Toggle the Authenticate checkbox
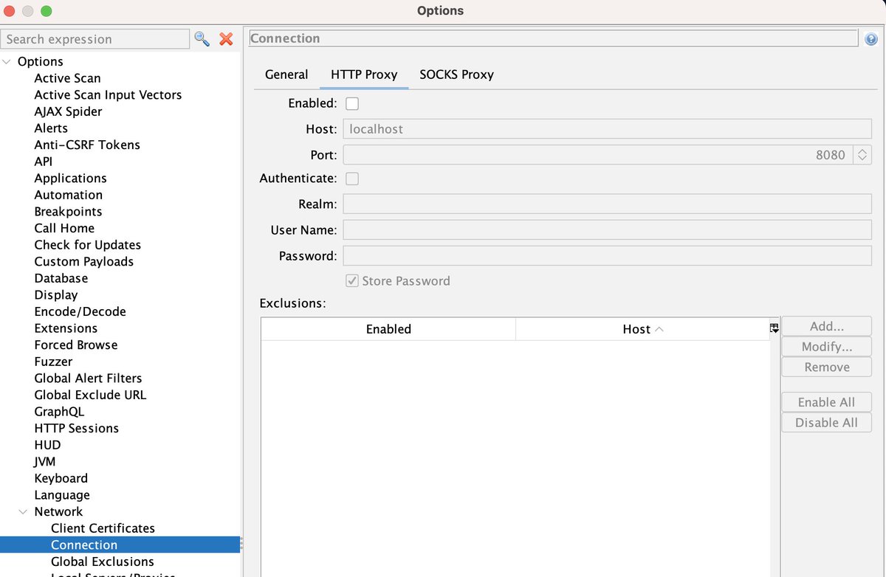The image size is (886, 577). point(352,179)
